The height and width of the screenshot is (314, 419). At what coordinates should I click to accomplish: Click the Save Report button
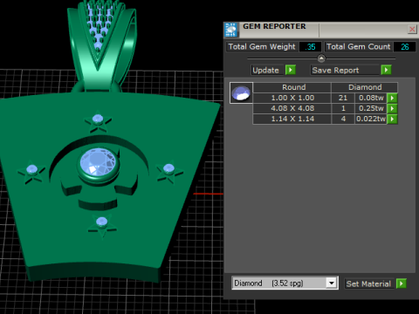click(345, 70)
